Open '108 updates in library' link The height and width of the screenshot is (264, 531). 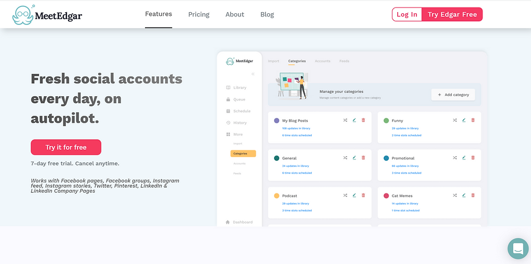point(296,129)
